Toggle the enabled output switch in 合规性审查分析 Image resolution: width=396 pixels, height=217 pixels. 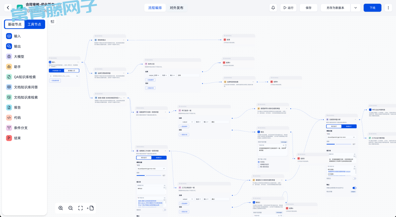[x=354, y=188]
